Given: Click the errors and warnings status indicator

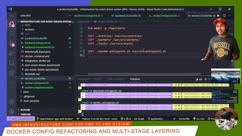Looking at the screenshot, I should pyautogui.click(x=126, y=119).
